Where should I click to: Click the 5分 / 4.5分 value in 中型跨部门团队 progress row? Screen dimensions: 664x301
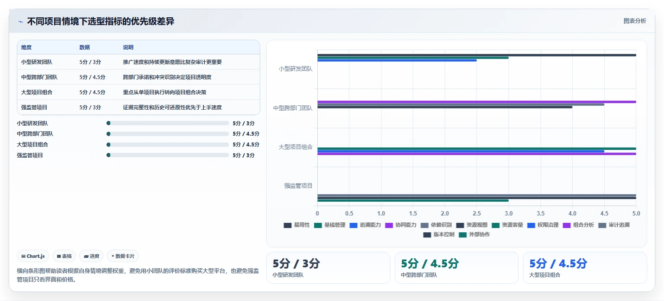coord(246,134)
